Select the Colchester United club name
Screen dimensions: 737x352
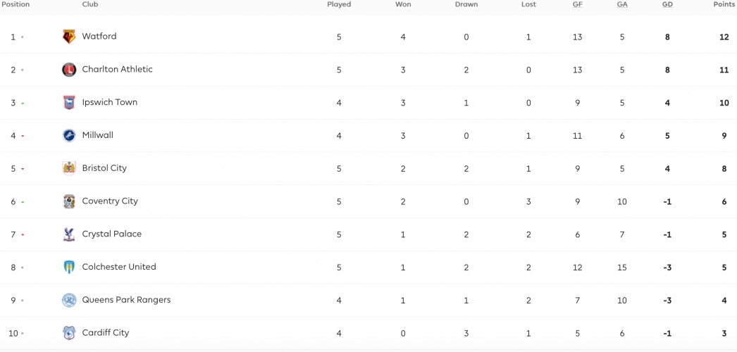(x=119, y=267)
